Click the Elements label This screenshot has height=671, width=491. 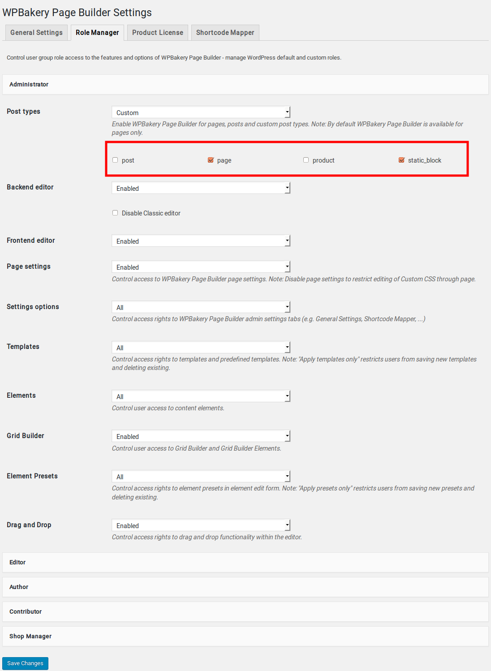coord(21,396)
